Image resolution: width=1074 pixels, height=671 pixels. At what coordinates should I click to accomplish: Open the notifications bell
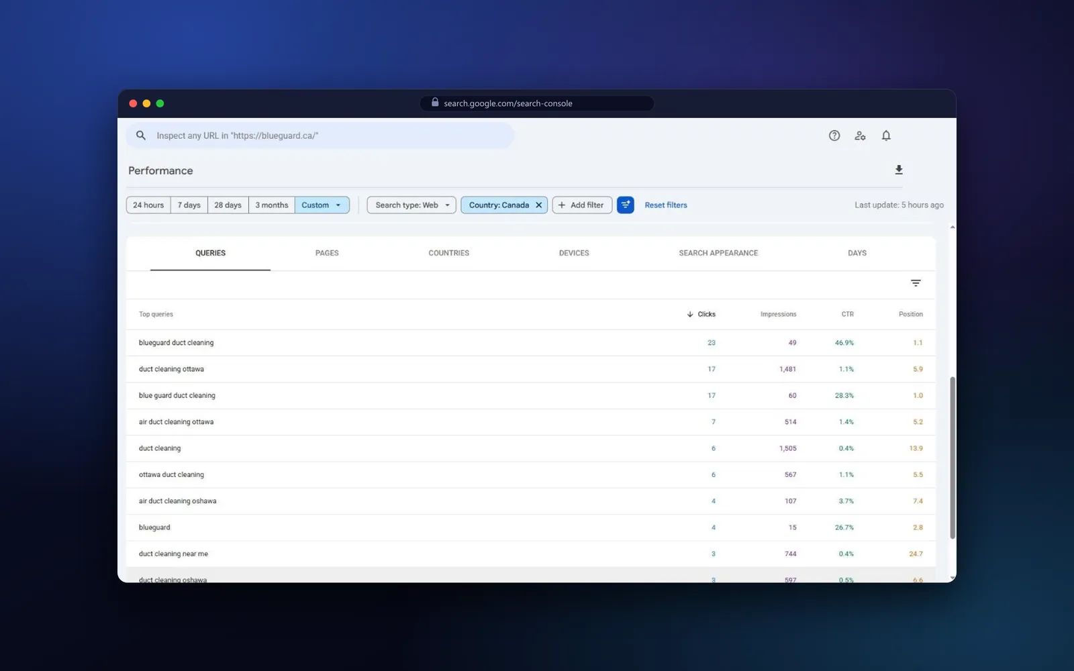pos(886,136)
